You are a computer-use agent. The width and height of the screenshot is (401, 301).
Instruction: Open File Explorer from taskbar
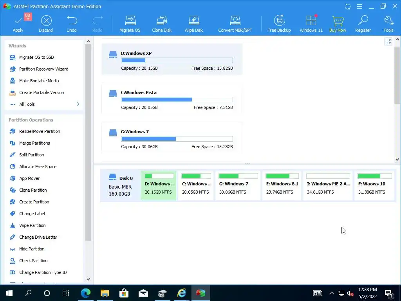[x=105, y=293]
